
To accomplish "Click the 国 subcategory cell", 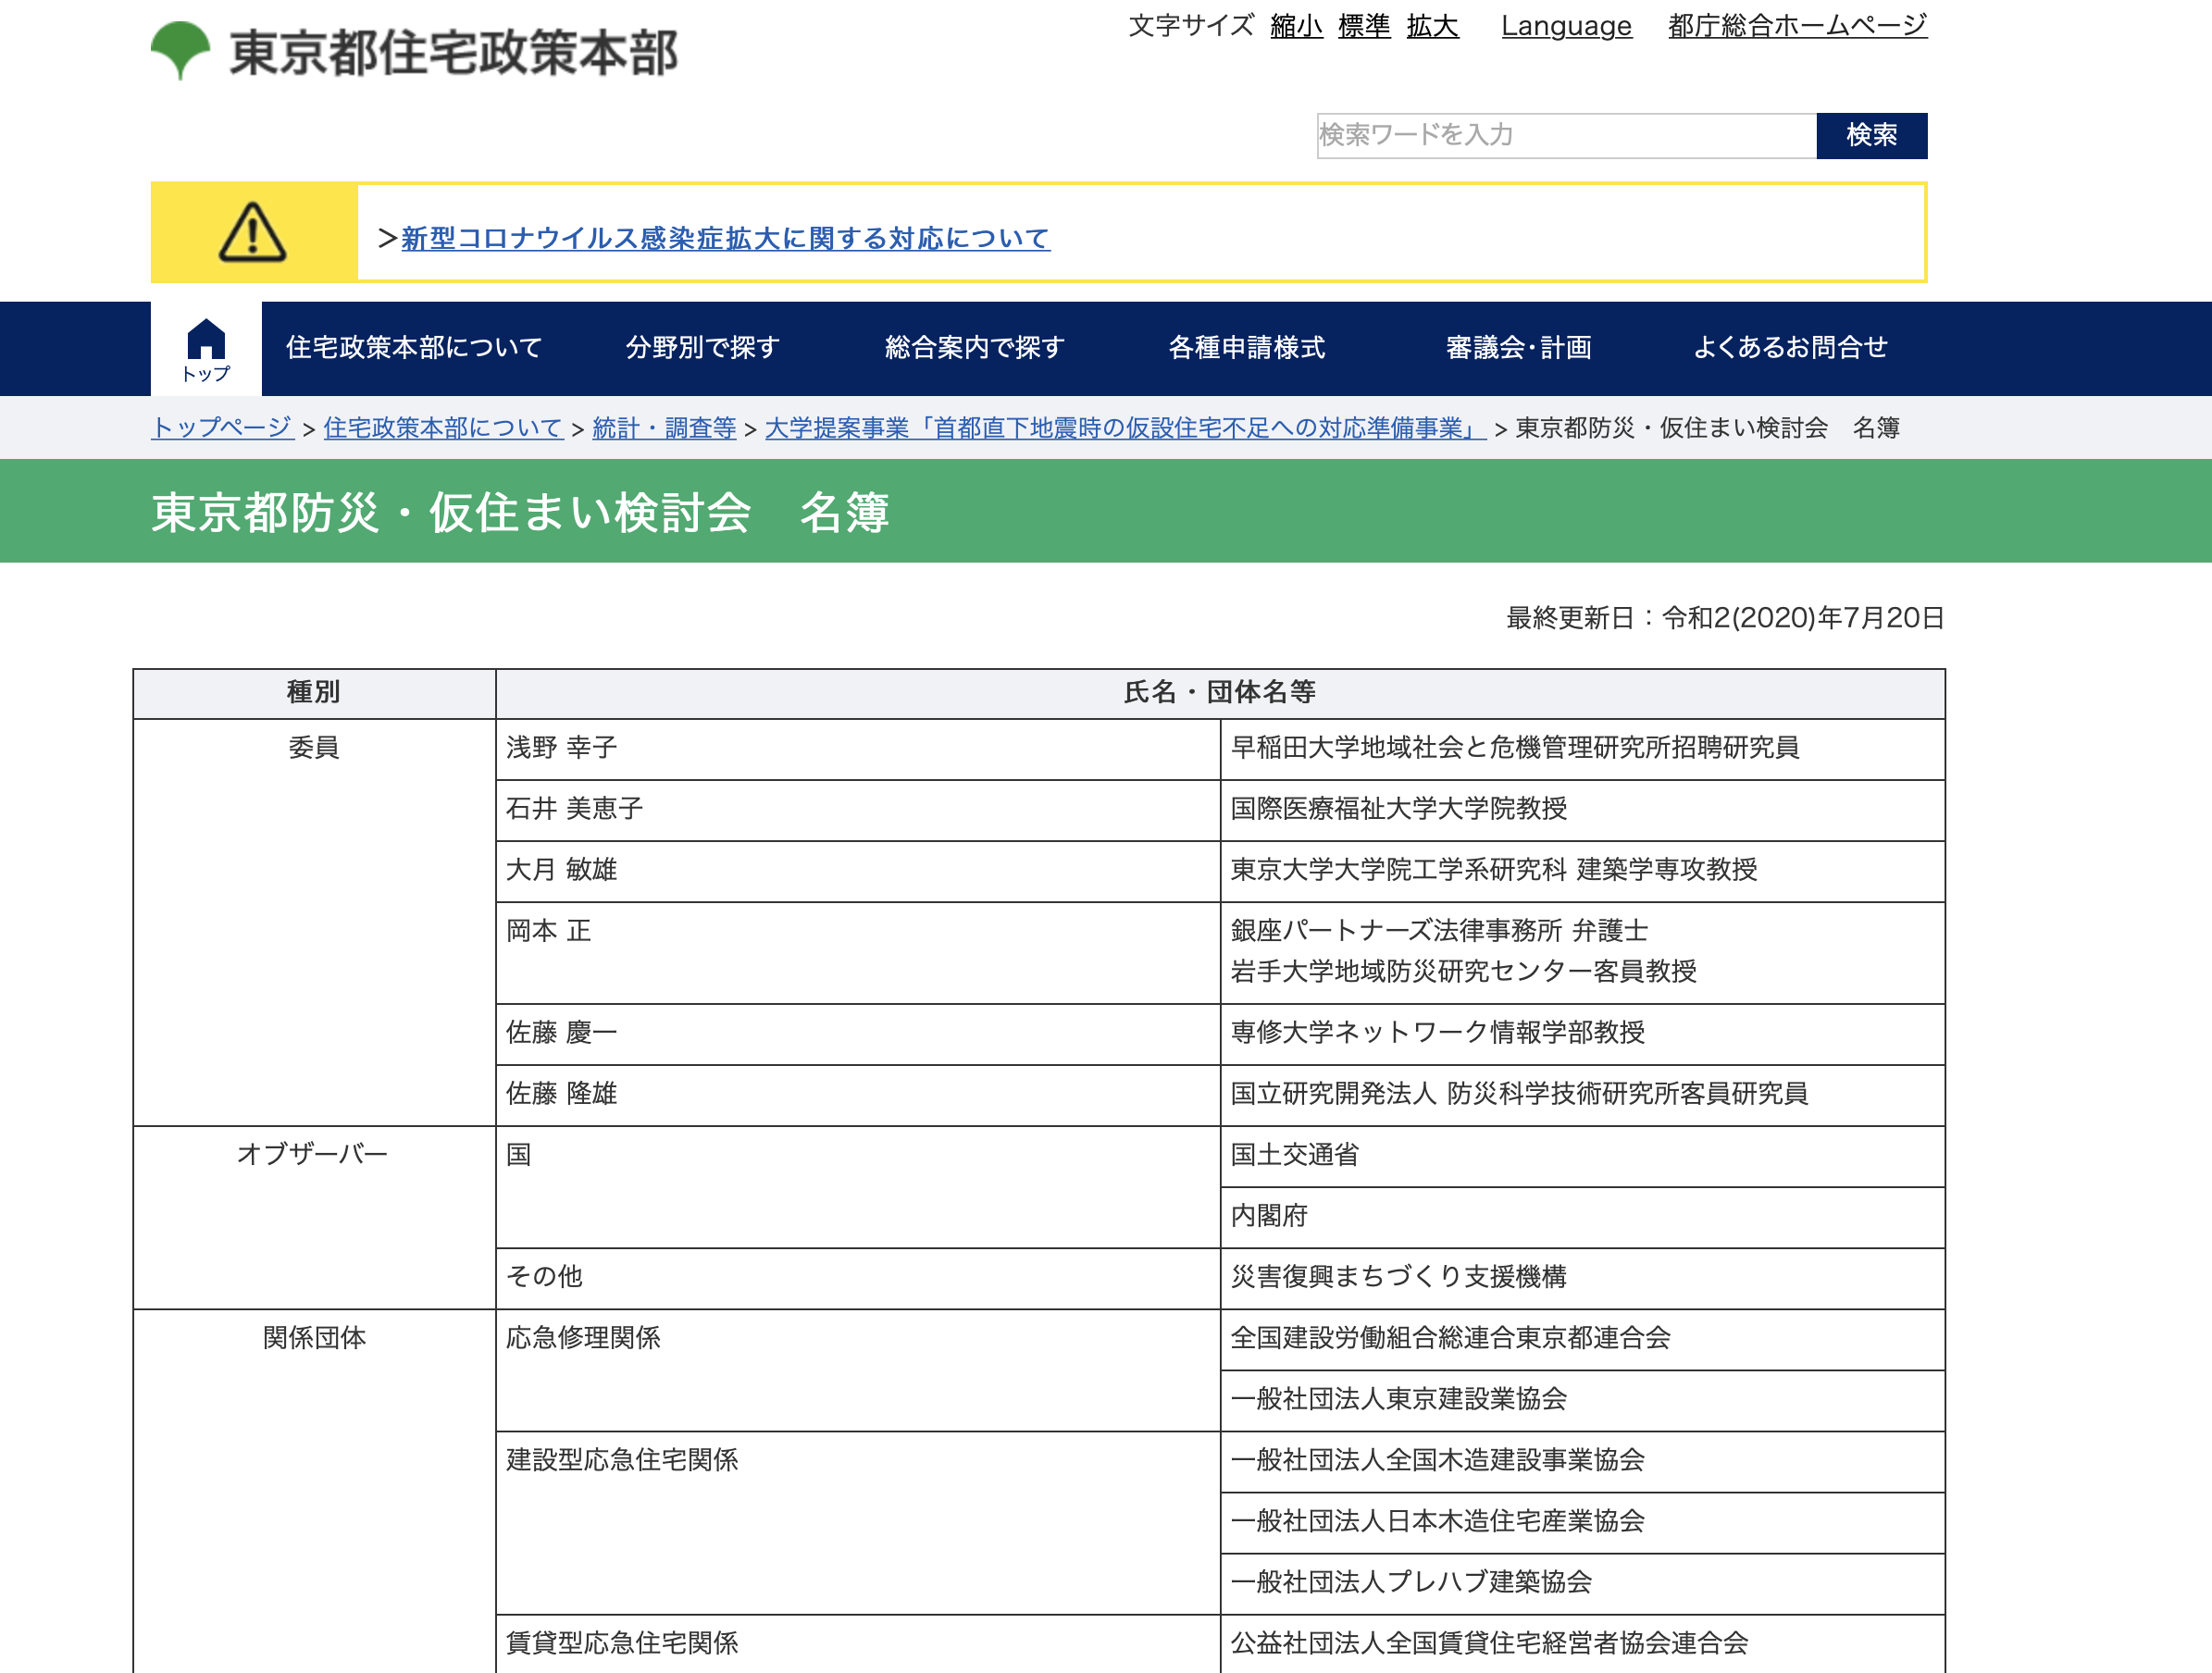I will pyautogui.click(x=858, y=1187).
